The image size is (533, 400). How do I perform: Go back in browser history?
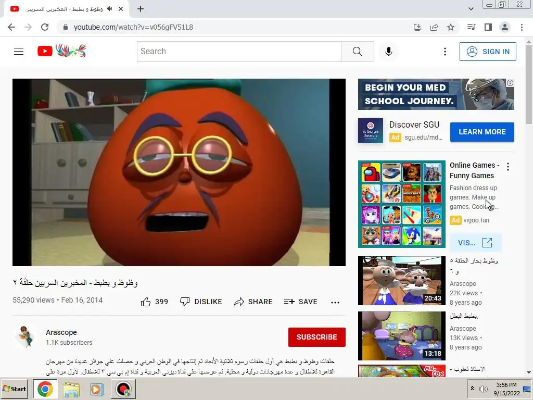point(11,27)
